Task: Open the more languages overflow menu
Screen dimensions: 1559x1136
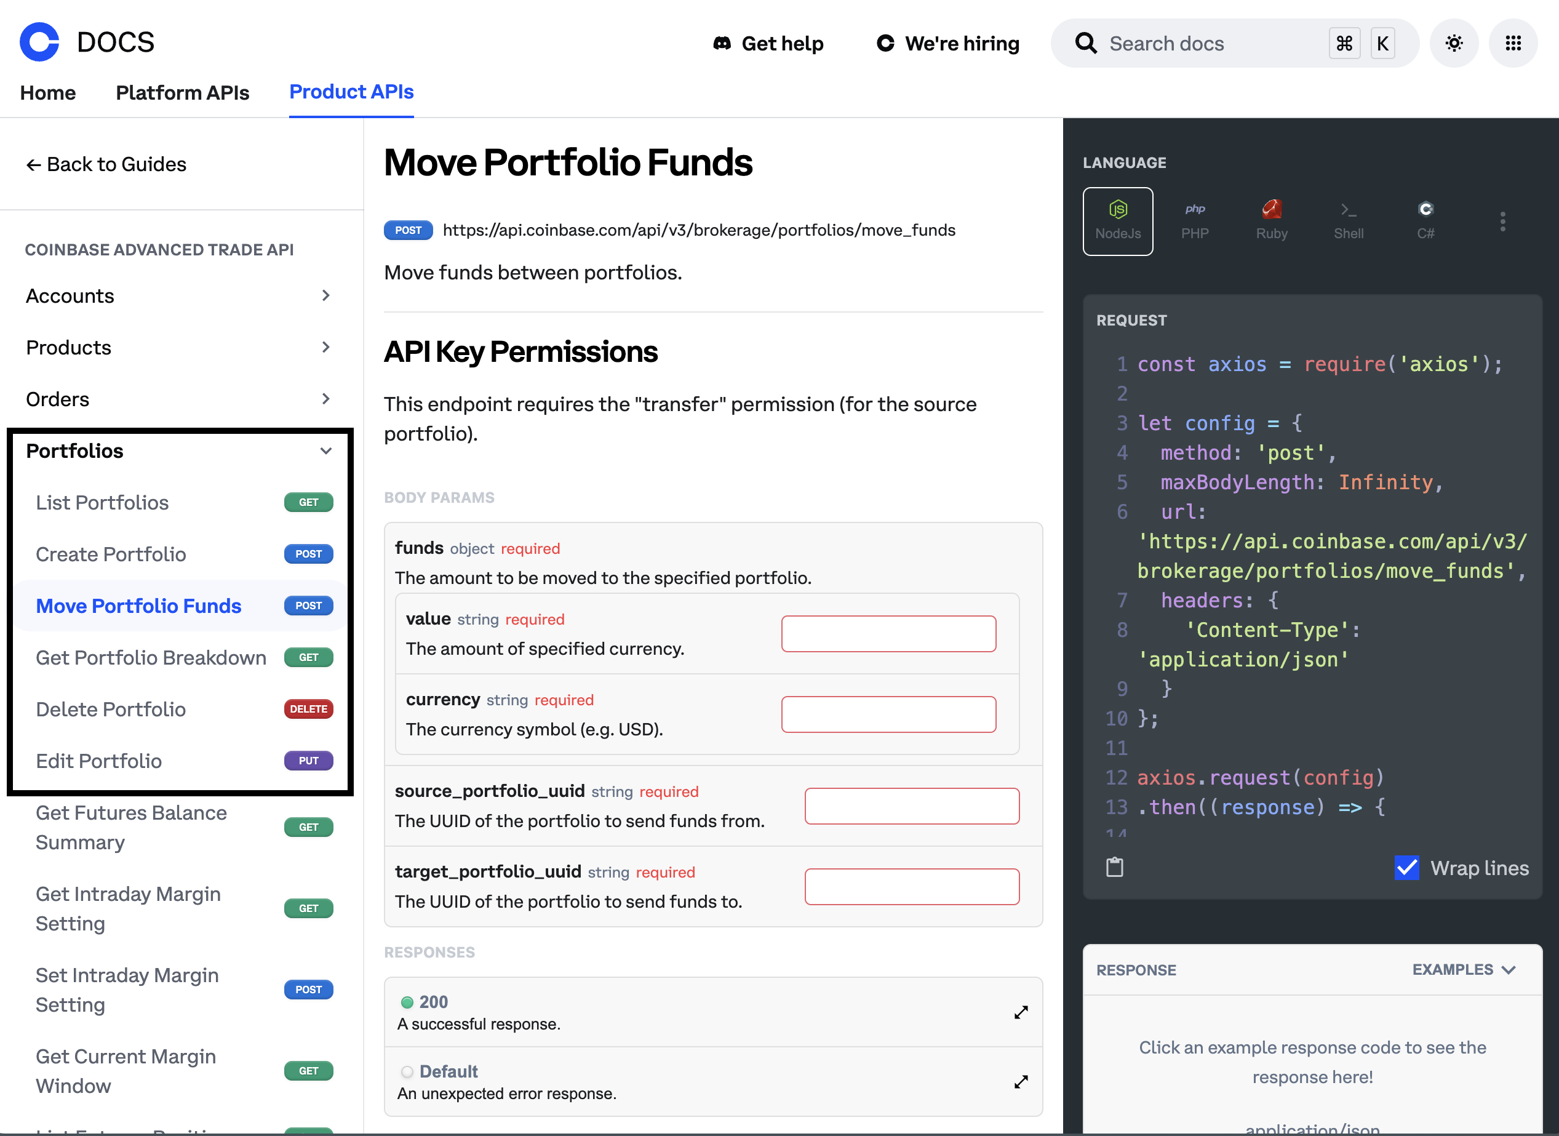Action: [x=1502, y=221]
